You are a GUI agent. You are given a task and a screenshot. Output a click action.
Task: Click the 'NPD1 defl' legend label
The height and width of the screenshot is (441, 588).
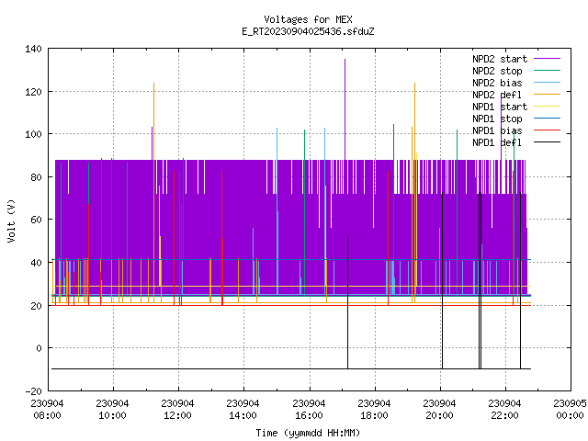click(497, 143)
